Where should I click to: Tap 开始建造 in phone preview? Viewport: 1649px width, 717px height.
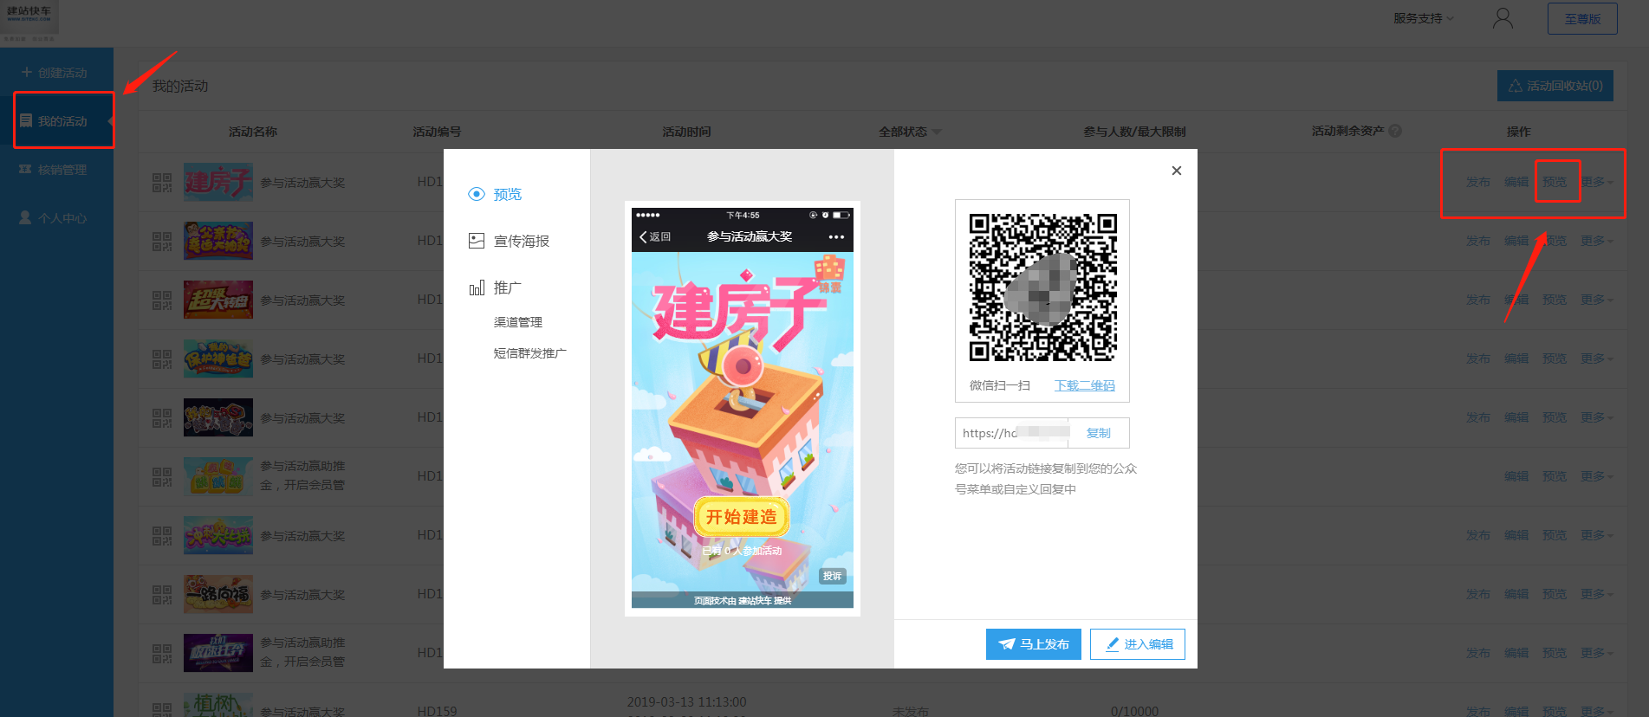point(741,517)
